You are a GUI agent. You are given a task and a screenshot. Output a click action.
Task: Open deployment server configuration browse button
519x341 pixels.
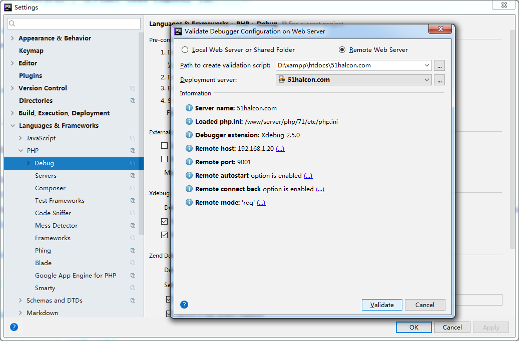439,80
